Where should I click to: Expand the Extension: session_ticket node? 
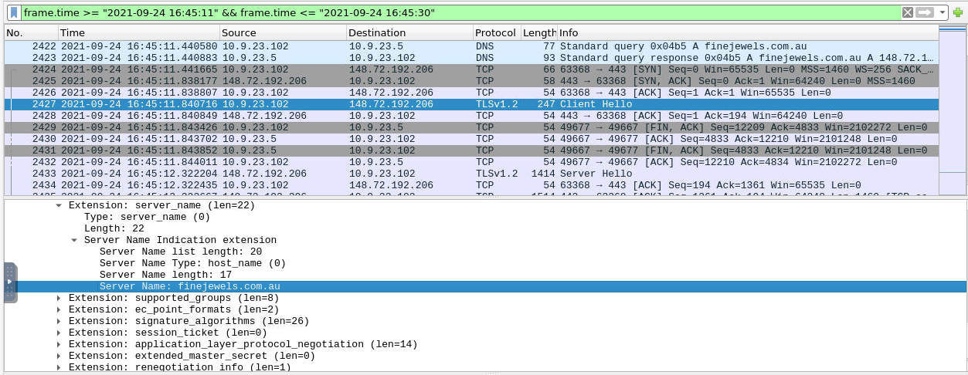click(x=59, y=333)
